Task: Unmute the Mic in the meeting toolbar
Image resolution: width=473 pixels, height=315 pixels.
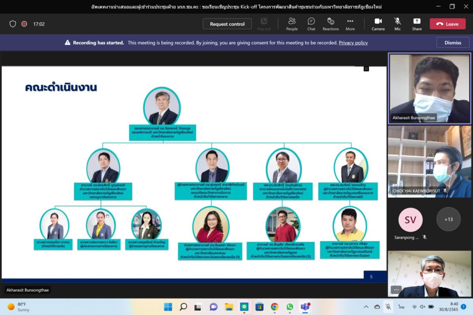Action: [x=397, y=24]
